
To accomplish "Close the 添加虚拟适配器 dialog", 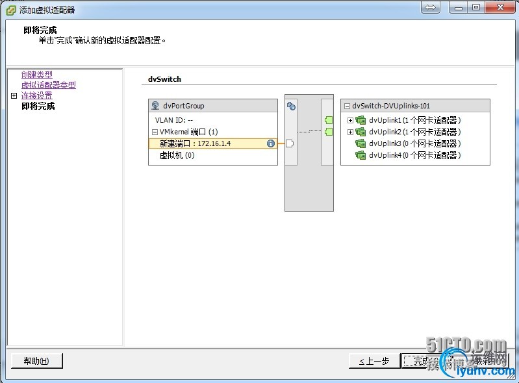I will point(500,7).
